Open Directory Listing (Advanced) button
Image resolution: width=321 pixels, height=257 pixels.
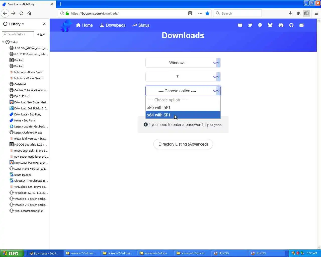[x=183, y=144]
